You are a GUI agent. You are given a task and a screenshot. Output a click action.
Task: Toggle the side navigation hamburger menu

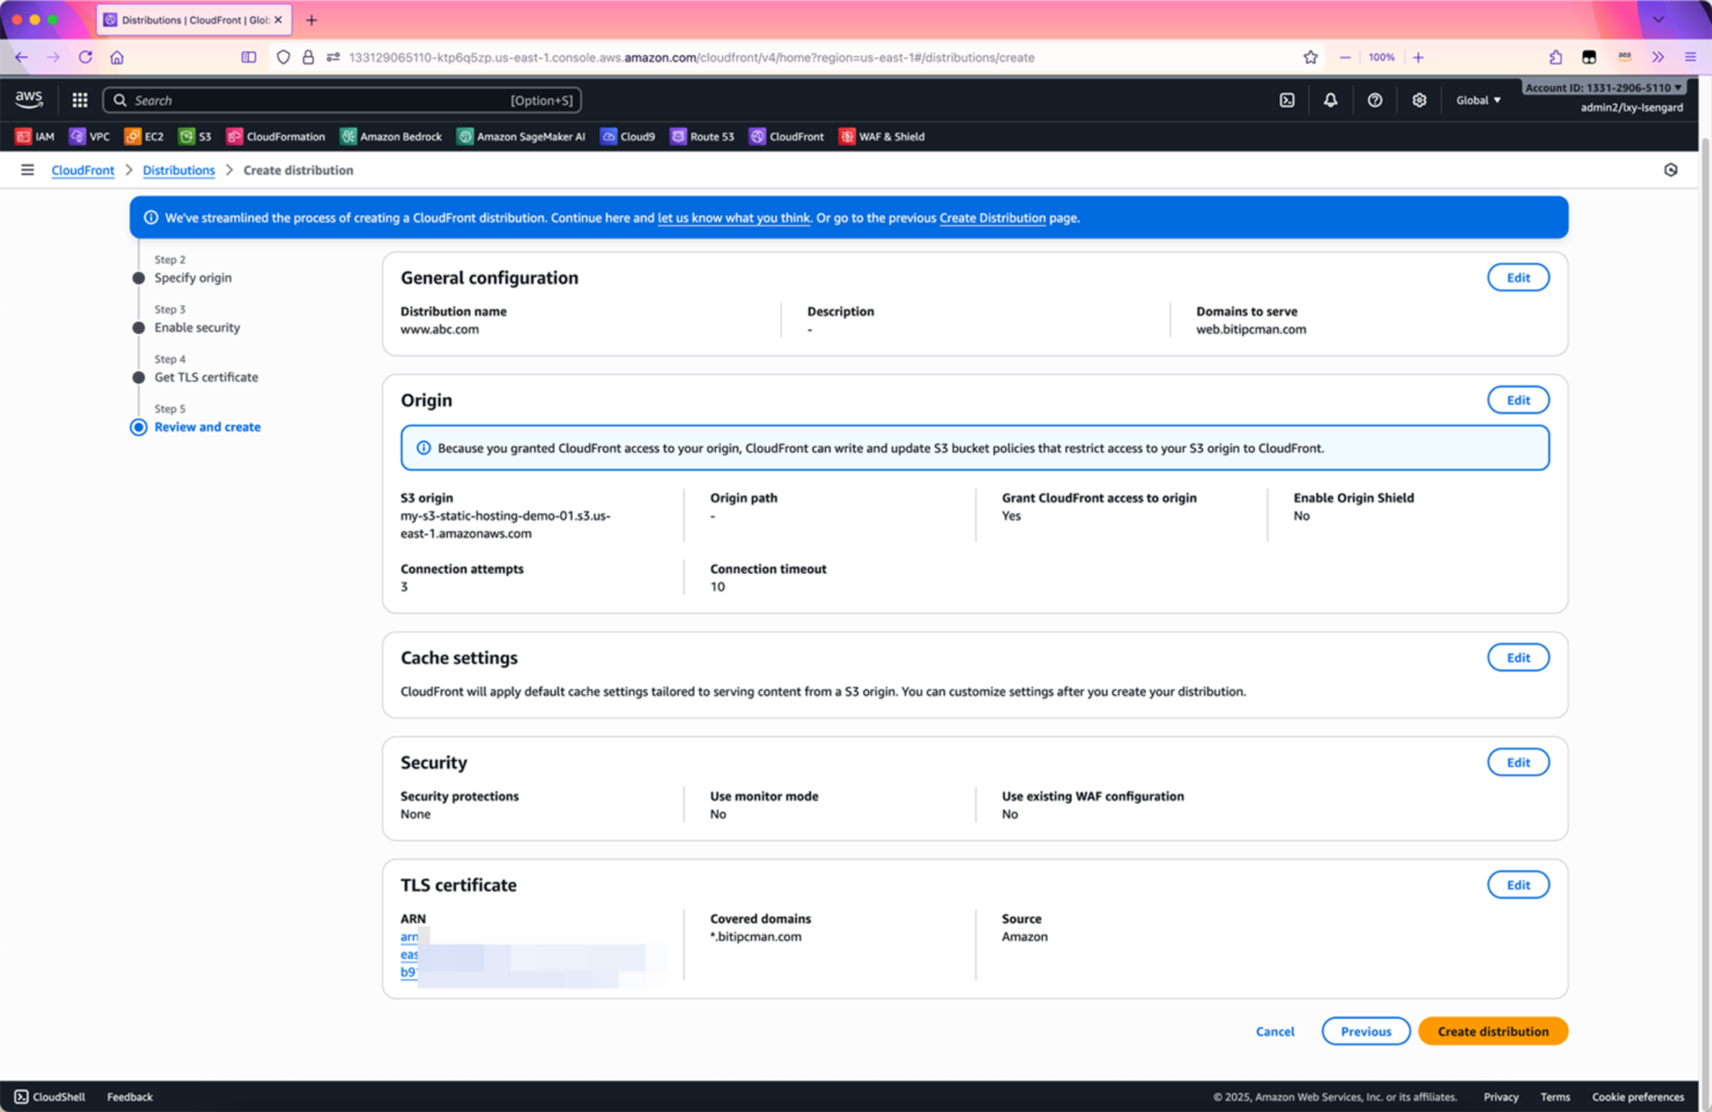point(27,170)
